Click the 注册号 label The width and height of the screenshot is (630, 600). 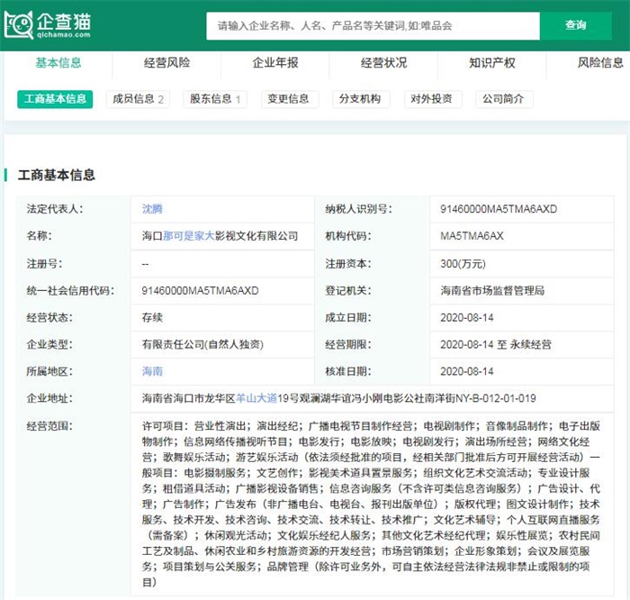coord(44,264)
